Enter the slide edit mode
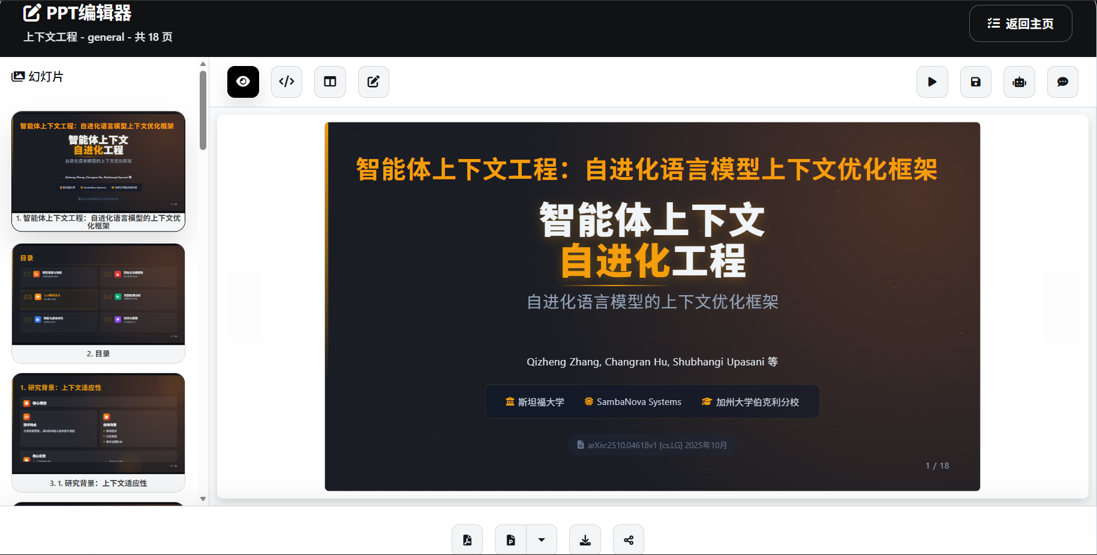Image resolution: width=1097 pixels, height=555 pixels. point(373,82)
